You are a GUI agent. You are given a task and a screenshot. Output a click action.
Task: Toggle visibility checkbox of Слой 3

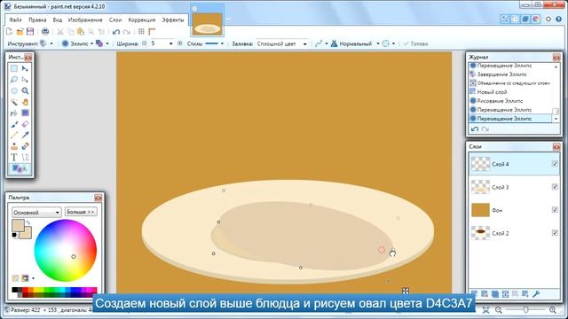click(555, 187)
